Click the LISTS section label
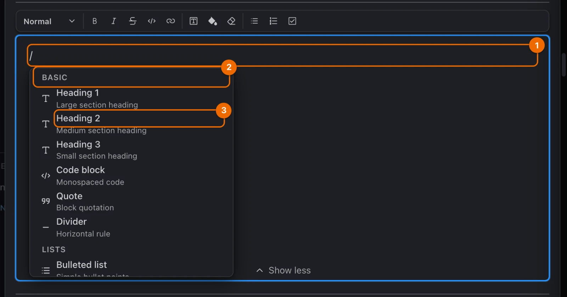 pos(54,250)
